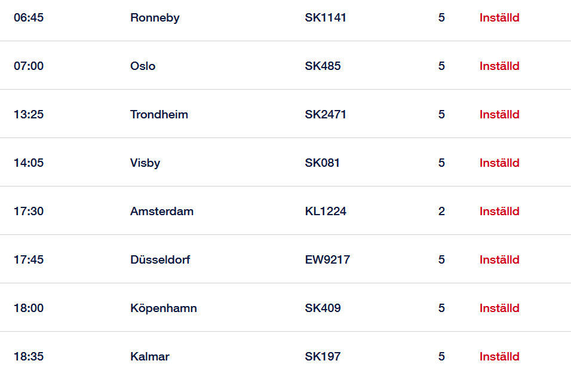Select flight number SK1141

click(326, 18)
